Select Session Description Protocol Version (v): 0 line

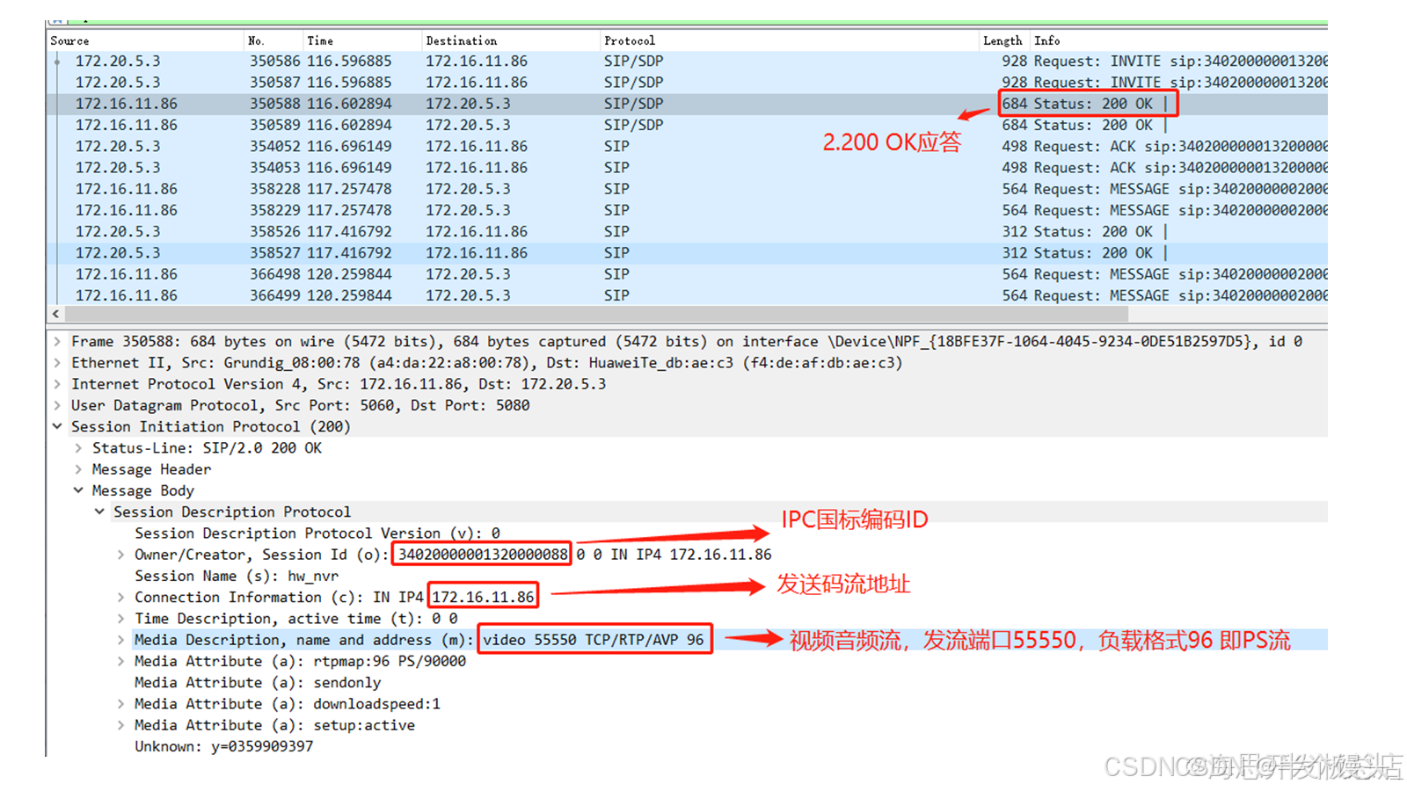317,533
